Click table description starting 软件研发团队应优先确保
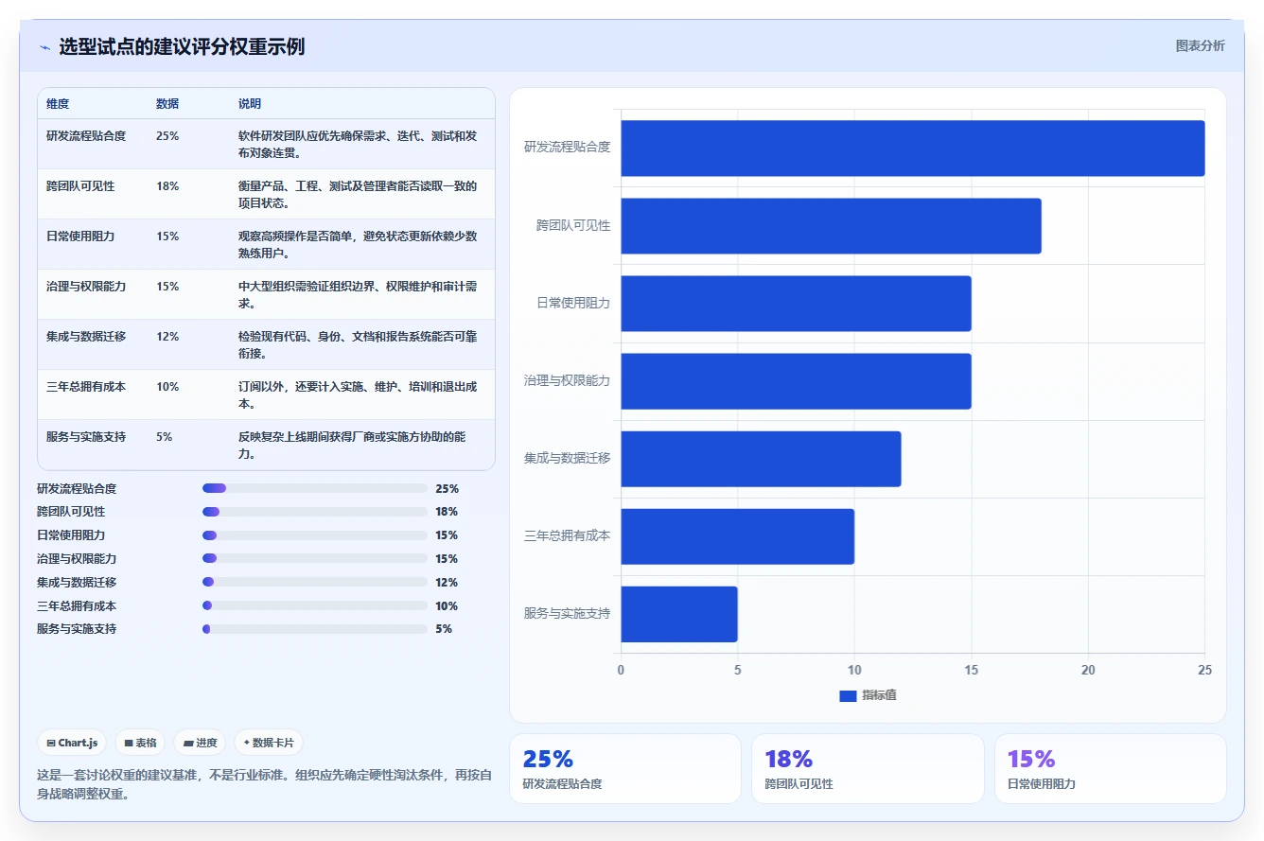1264x841 pixels. point(358,145)
